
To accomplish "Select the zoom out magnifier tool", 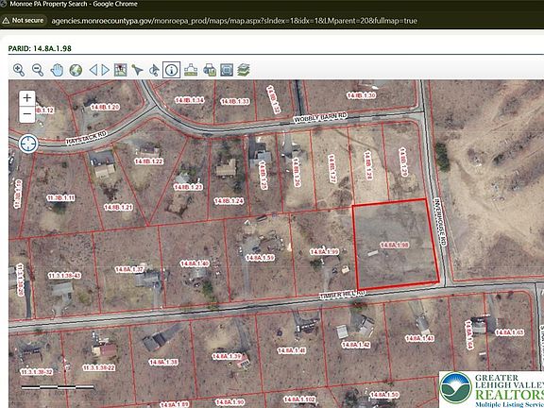I will [x=38, y=70].
